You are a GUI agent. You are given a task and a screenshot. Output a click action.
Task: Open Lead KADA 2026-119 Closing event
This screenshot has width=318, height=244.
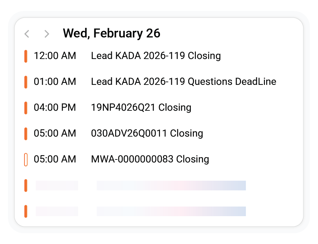[x=156, y=56]
